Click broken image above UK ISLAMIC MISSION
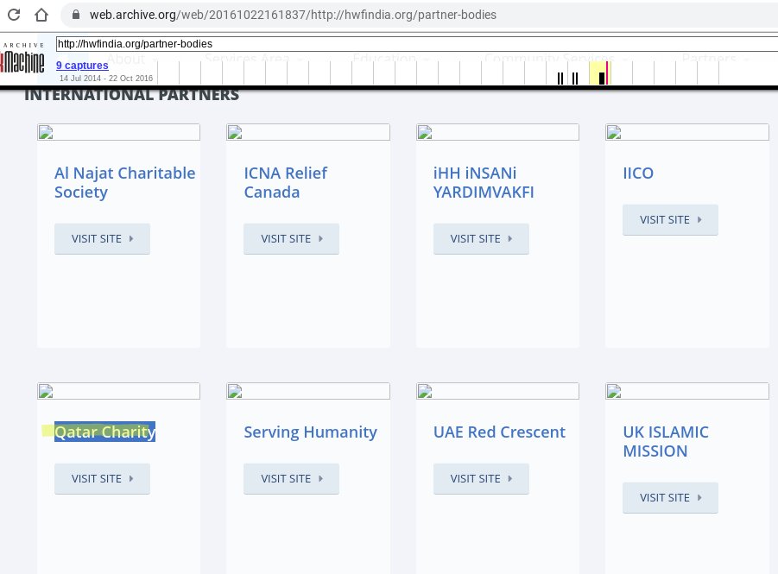 [x=687, y=391]
